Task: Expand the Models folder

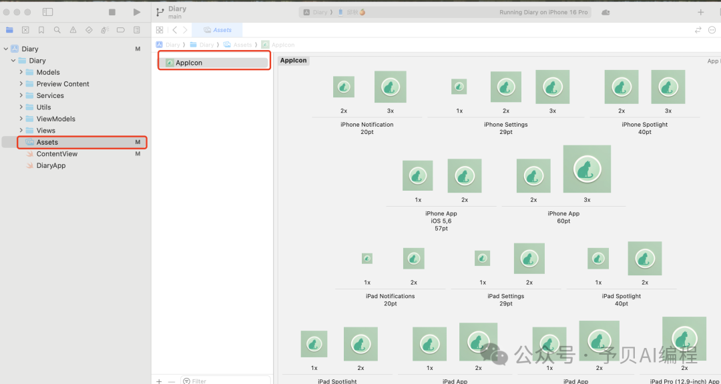Action: coord(21,72)
